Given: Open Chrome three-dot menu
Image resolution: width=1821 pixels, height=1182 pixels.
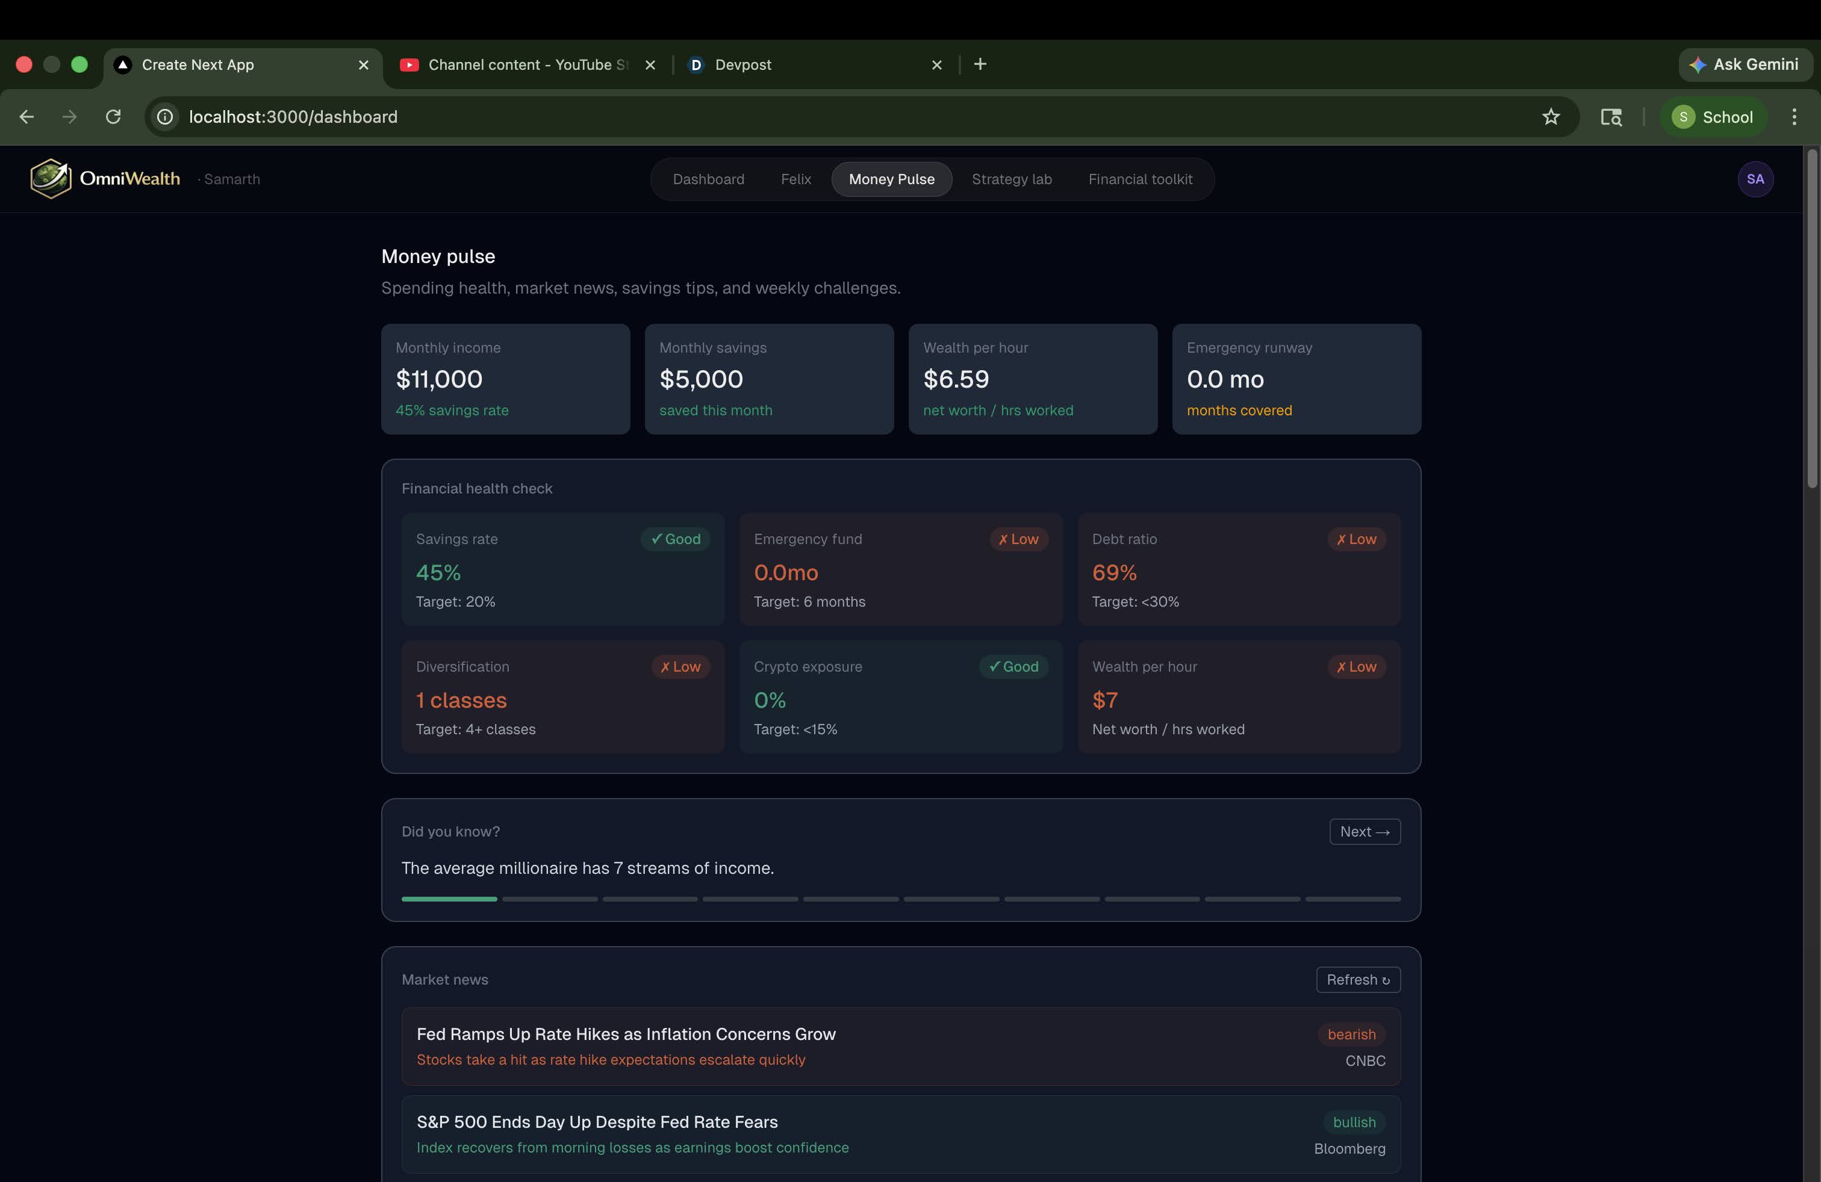Looking at the screenshot, I should pyautogui.click(x=1793, y=117).
